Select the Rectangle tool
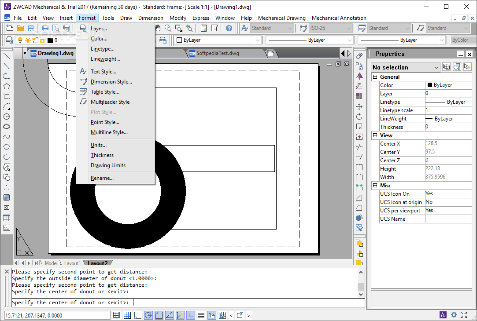The image size is (477, 321). tap(7, 97)
